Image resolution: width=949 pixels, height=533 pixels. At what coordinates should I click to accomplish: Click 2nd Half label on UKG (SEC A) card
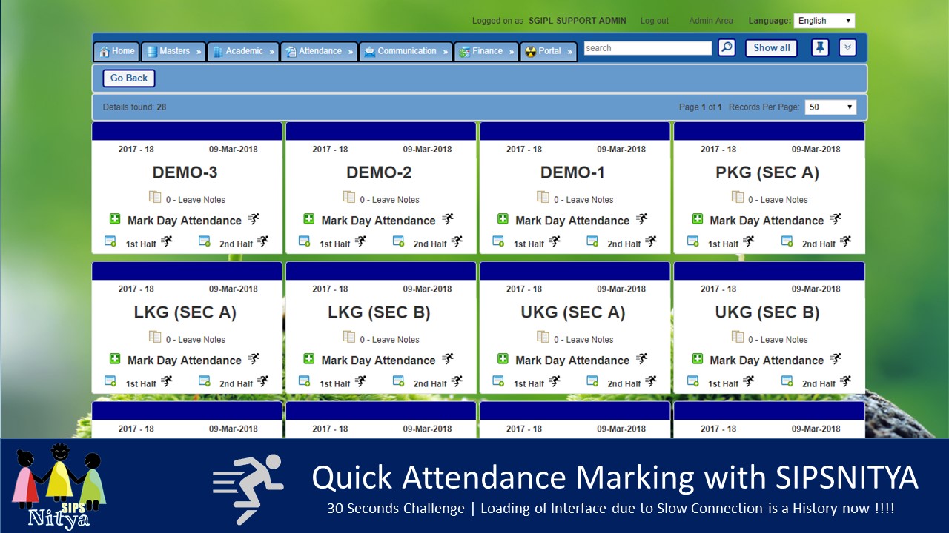(624, 383)
